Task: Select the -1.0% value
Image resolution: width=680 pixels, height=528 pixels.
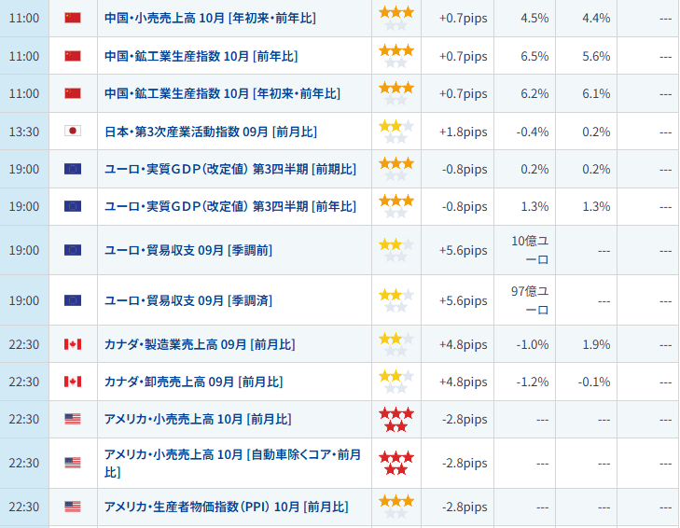Action: point(533,344)
